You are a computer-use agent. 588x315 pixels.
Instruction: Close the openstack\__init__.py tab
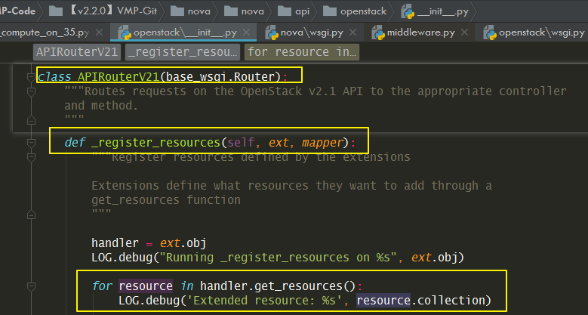tap(246, 32)
